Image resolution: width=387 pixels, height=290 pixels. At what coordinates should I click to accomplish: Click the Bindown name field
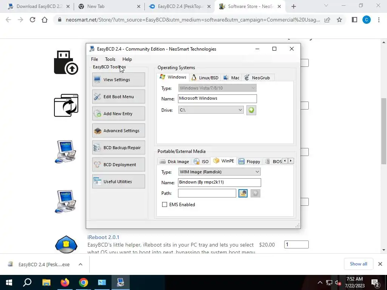point(219,182)
